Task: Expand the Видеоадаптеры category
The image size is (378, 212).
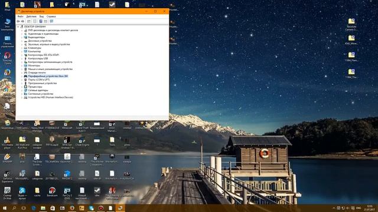Action: click(22, 37)
